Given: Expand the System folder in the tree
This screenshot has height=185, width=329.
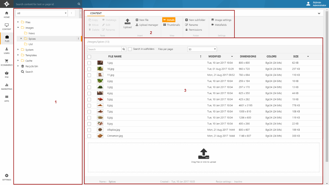Looking at the screenshot, I should click(x=18, y=50).
